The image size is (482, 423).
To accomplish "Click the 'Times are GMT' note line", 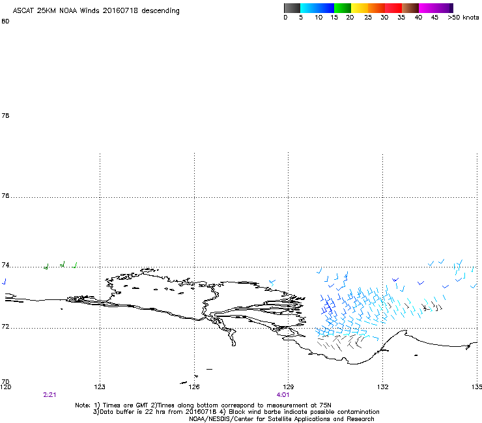I will coord(203,405).
